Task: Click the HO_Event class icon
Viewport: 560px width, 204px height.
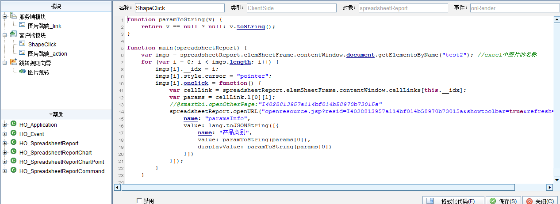Action: click(x=13, y=134)
